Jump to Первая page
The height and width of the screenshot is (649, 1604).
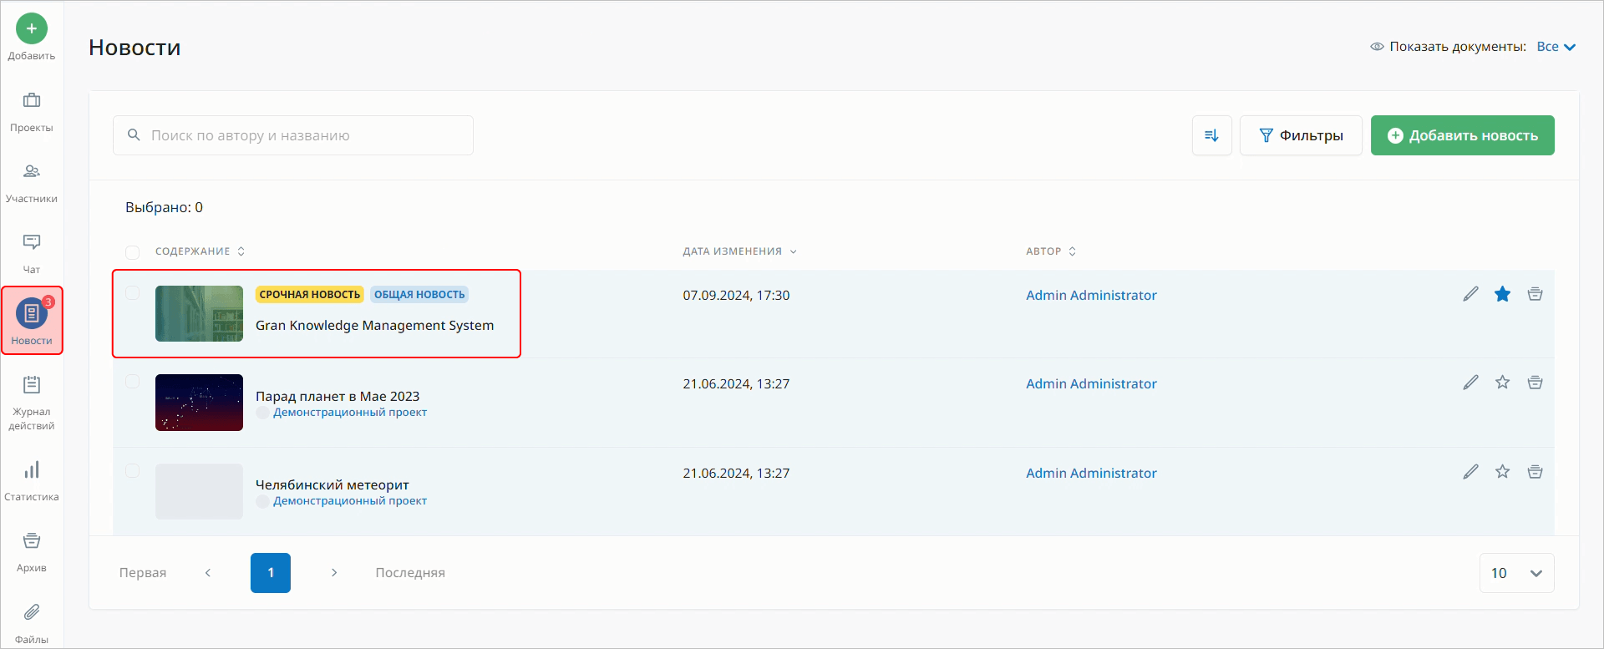tap(143, 573)
